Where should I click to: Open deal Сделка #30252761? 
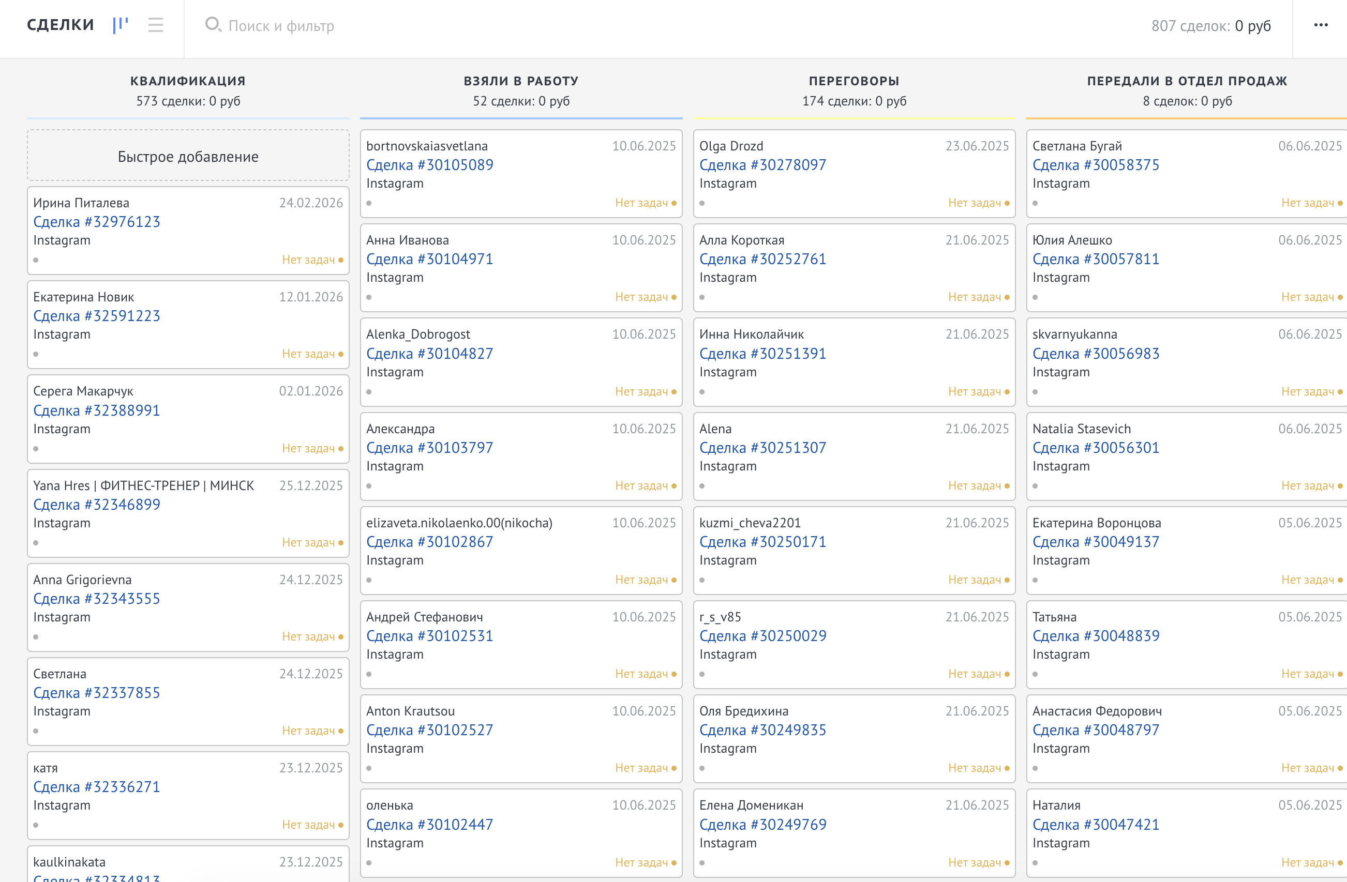coord(763,258)
